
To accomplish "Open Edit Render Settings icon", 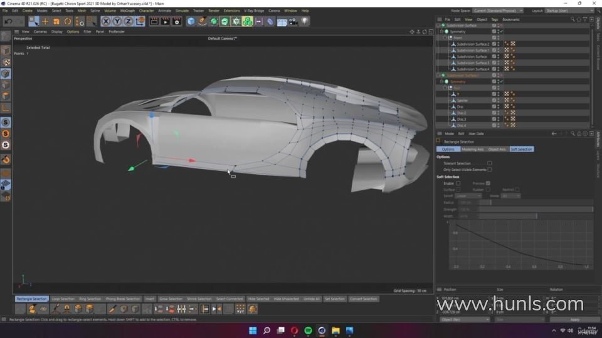I will coord(177,21).
